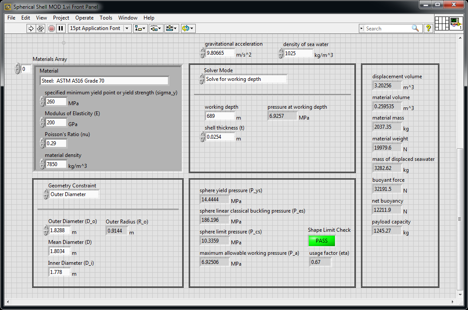The image size is (468, 310).
Task: Click the Pause button in toolbar
Action: tap(61, 28)
